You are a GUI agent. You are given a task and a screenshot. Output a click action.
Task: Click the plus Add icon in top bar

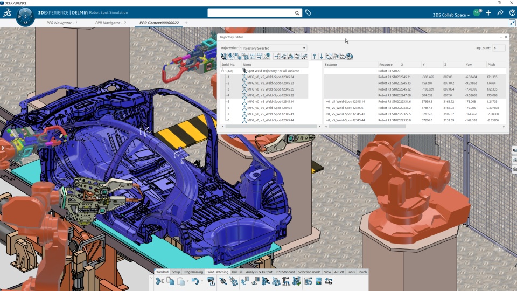point(488,12)
